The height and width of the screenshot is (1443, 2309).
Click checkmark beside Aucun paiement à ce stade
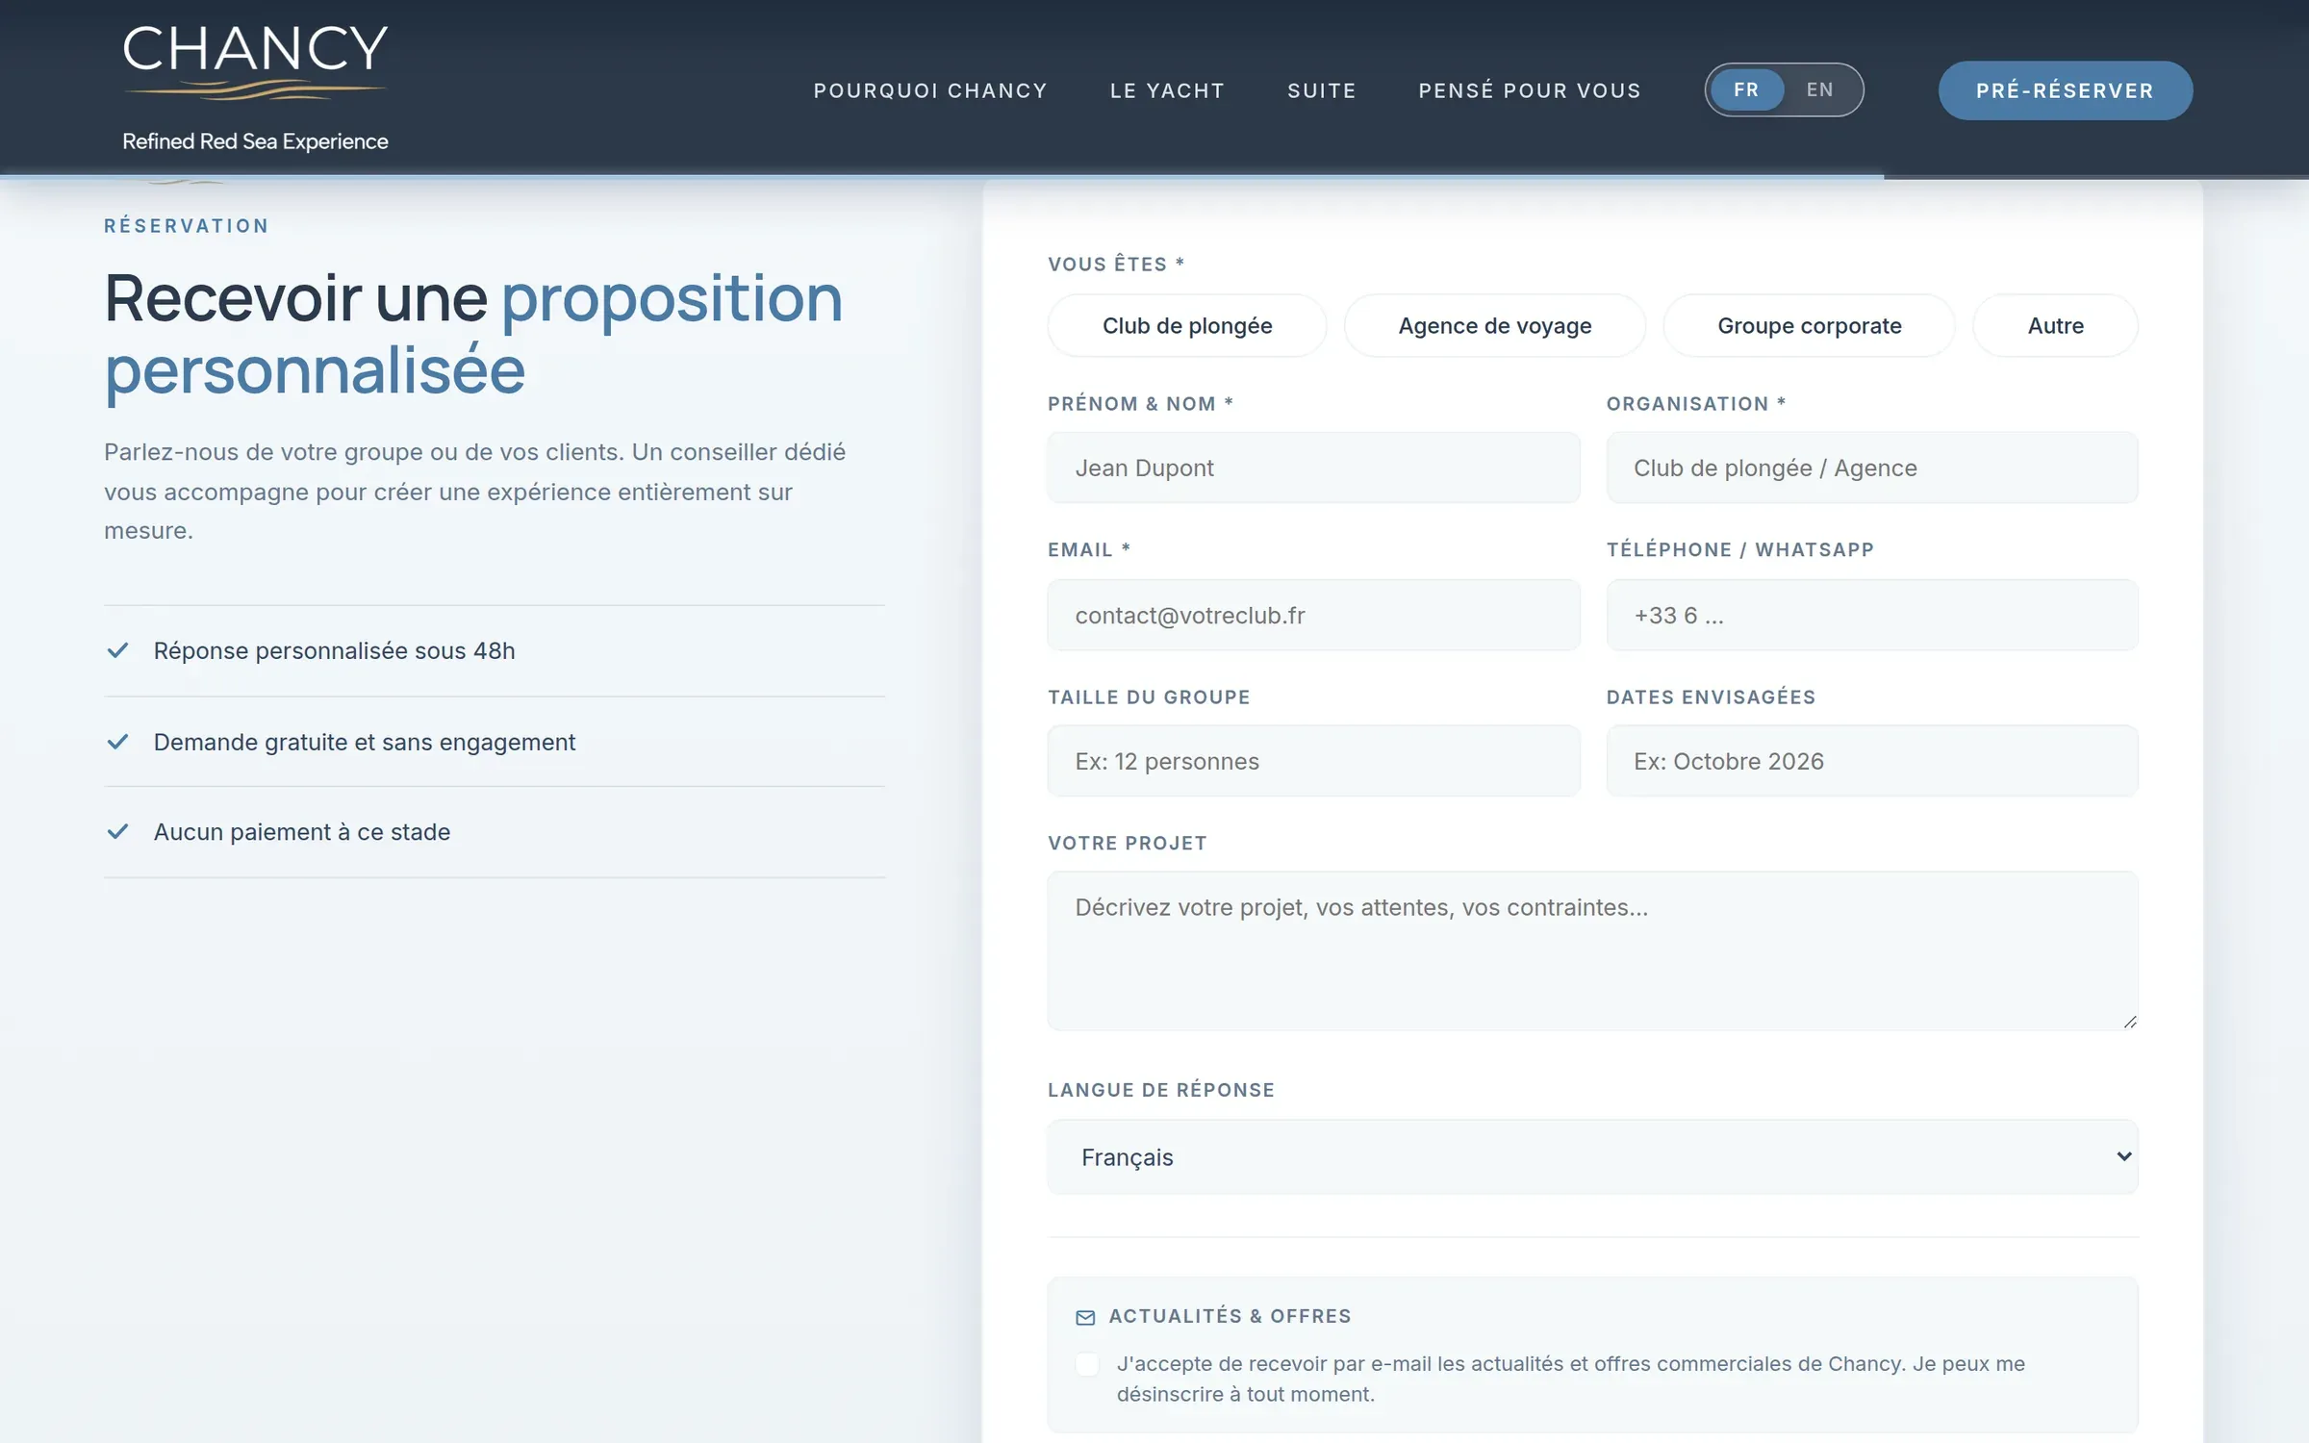pos(117,831)
